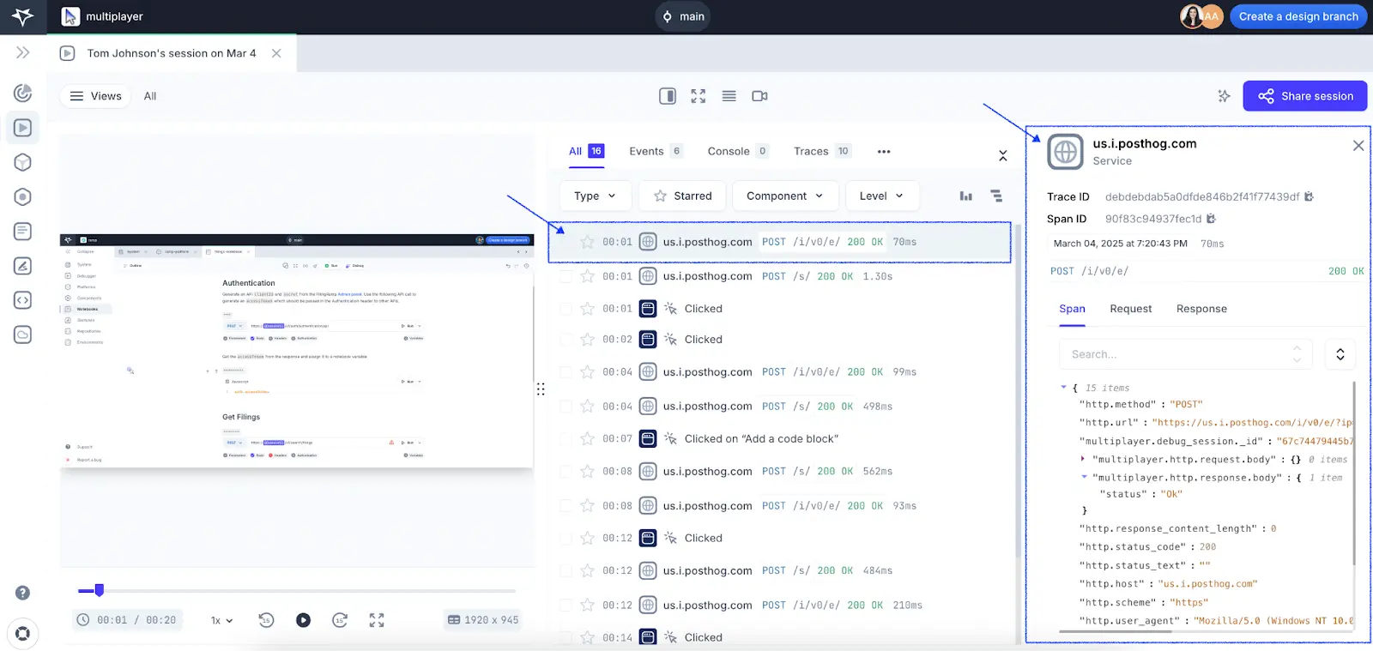Star the 'Clicked on Add a code block' event
Viewport: 1373px width, 651px height.
pyautogui.click(x=587, y=439)
